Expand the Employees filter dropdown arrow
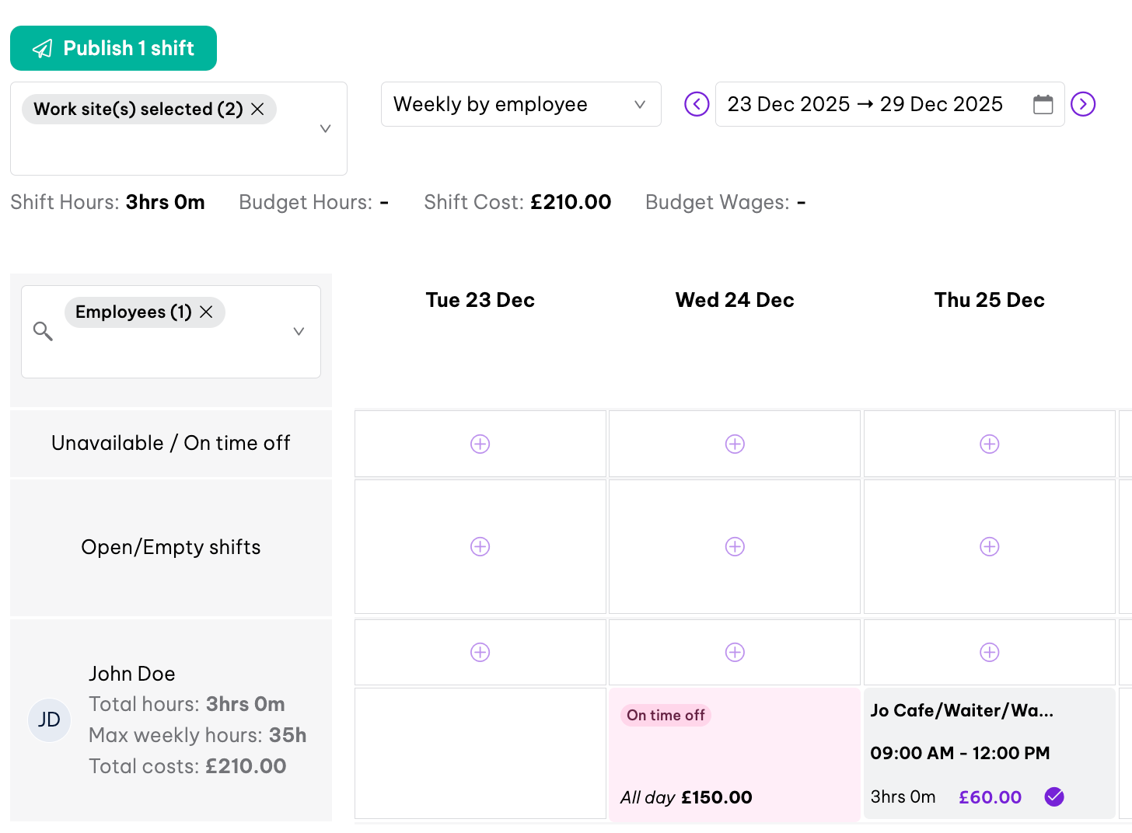 [x=299, y=332]
